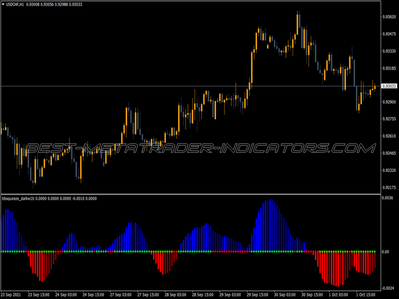Click the 0.0036 indicator scale value

point(387,198)
